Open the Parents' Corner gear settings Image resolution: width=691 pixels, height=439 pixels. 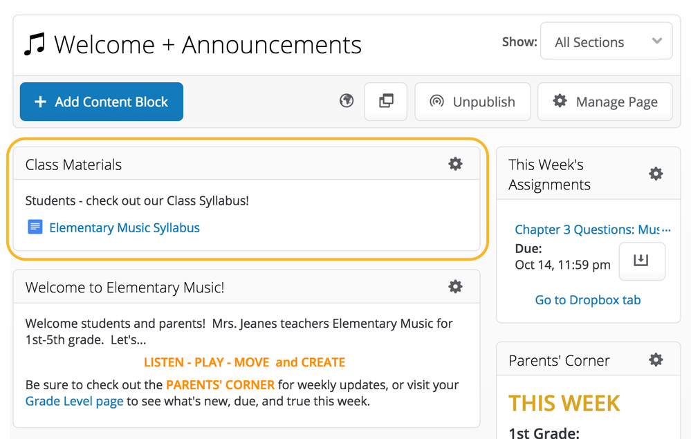(656, 359)
